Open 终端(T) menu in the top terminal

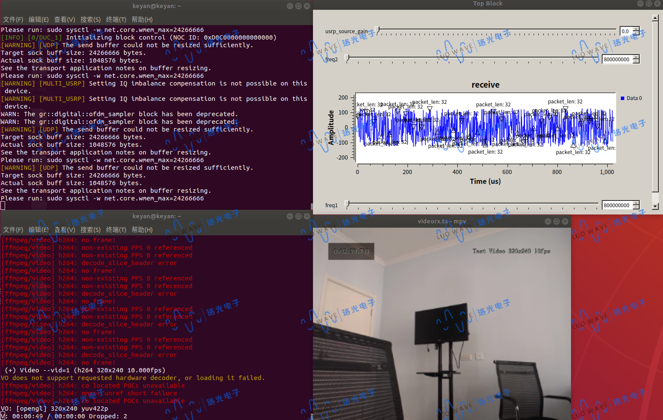click(116, 20)
